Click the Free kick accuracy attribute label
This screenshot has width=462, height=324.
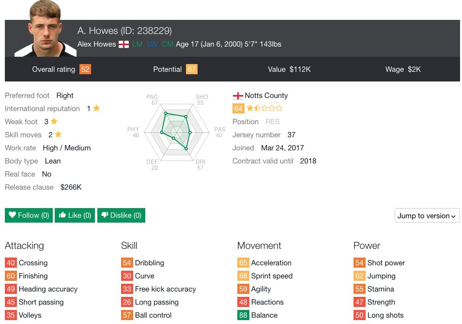165,289
